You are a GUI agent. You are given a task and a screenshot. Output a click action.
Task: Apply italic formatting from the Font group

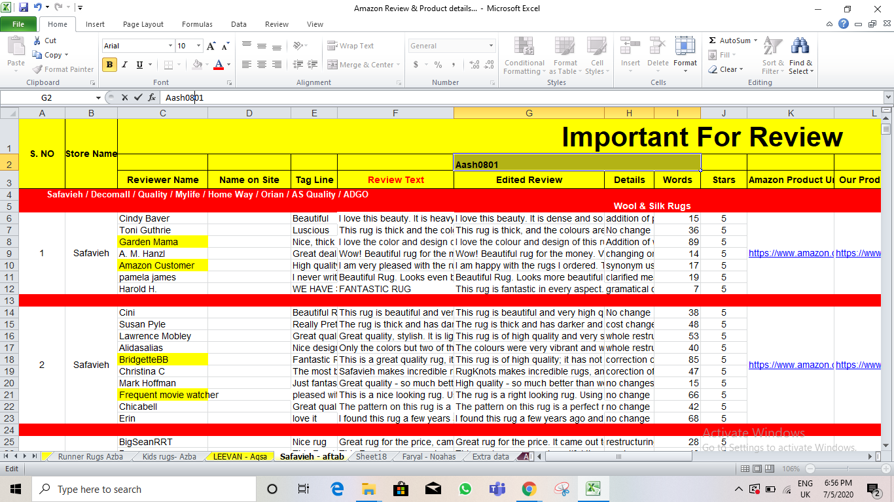123,65
